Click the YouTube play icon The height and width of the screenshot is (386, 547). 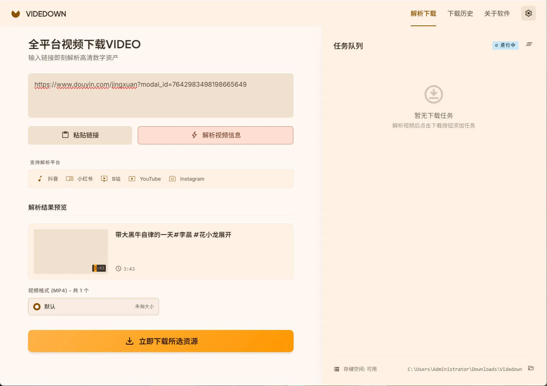(x=132, y=179)
